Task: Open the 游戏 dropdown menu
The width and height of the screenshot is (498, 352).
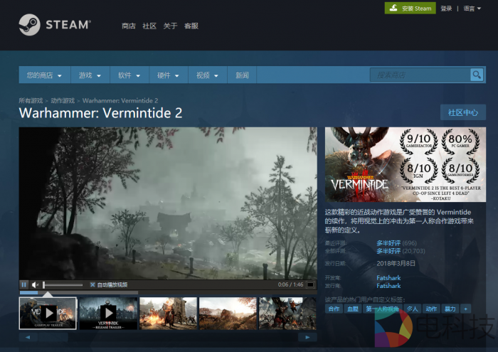Action: [90, 75]
